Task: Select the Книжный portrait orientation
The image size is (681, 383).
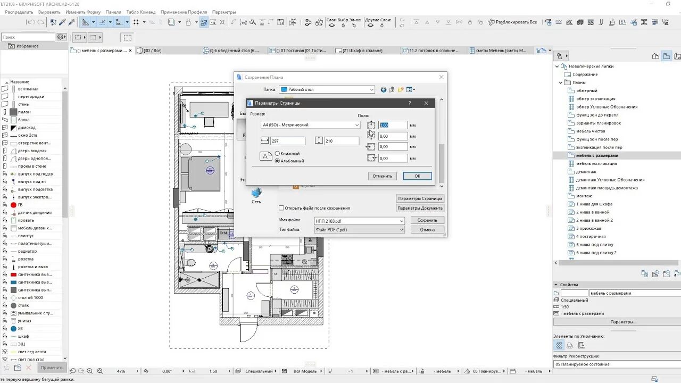Action: (x=278, y=154)
